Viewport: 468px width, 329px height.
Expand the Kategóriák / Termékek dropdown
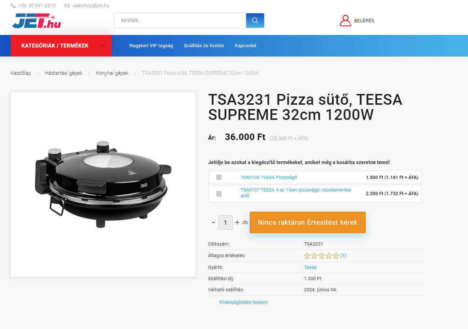click(x=61, y=46)
